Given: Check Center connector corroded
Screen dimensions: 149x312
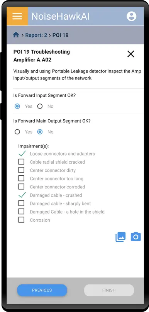Looking at the screenshot, I should coord(21,187).
